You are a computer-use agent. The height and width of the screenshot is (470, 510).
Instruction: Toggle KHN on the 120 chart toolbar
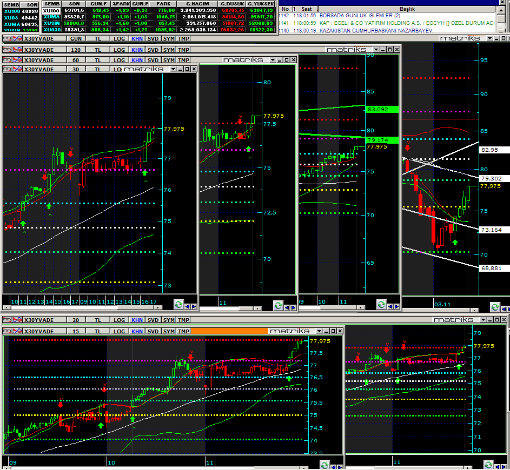pyautogui.click(x=137, y=49)
